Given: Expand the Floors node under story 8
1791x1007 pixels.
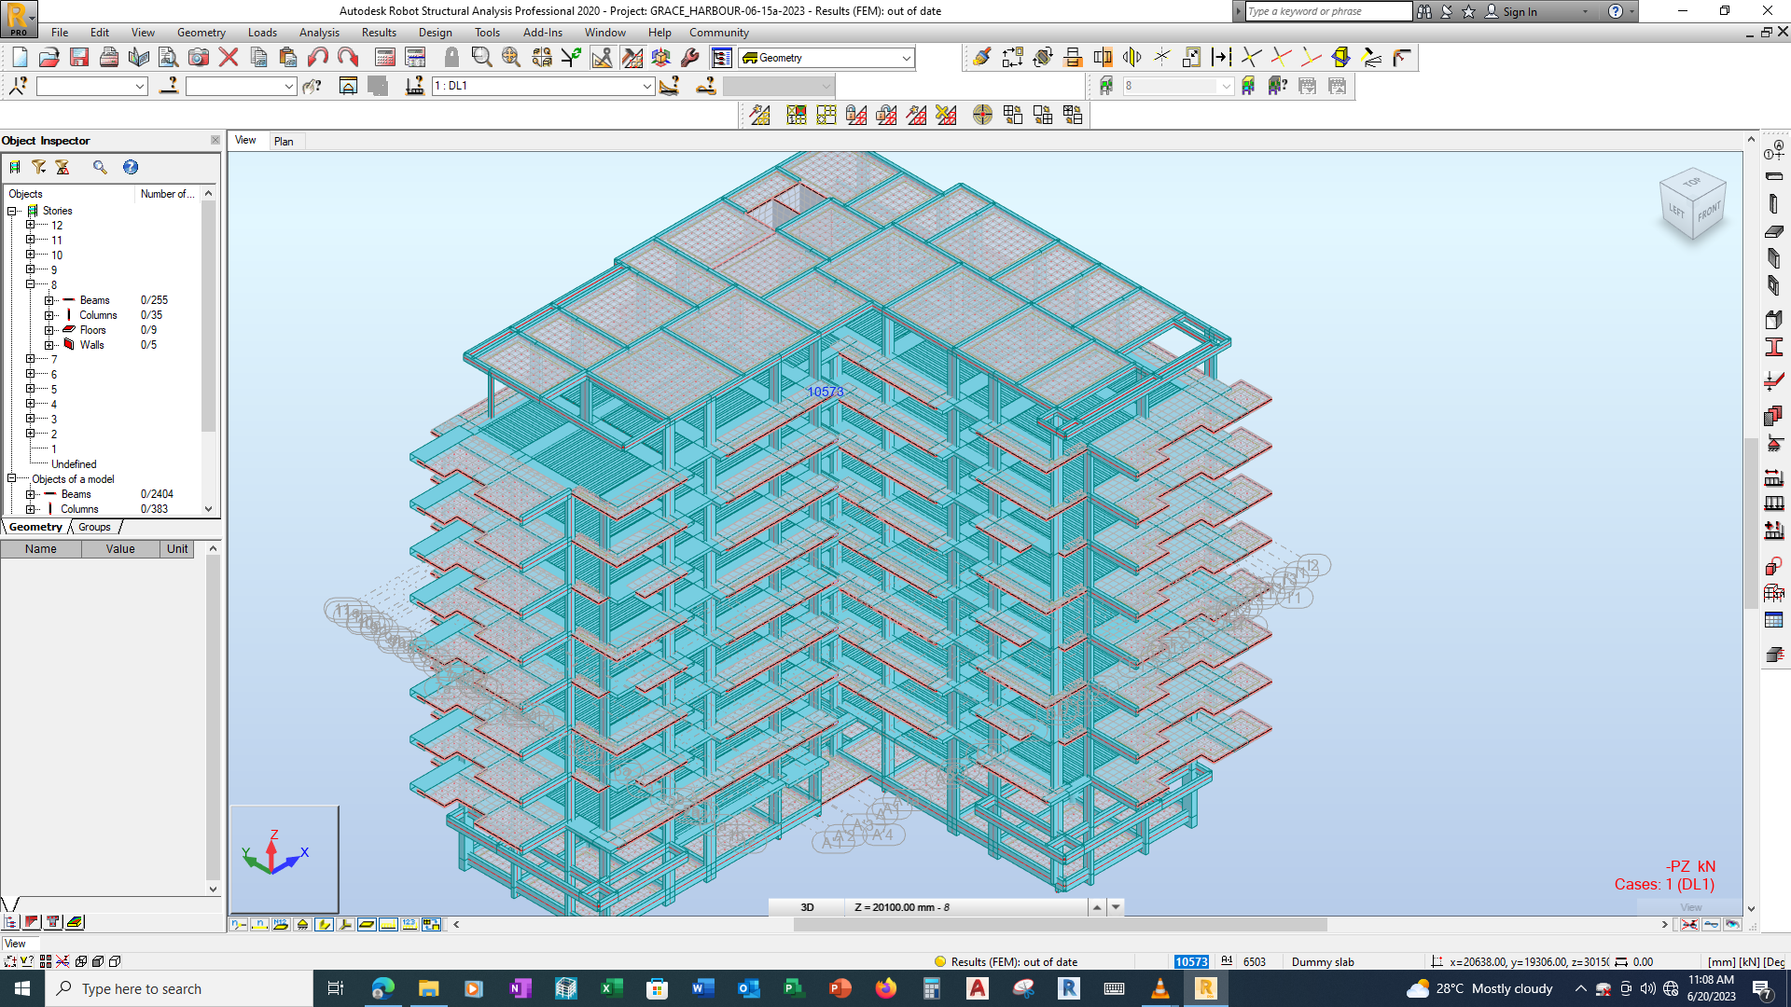Looking at the screenshot, I should 49,330.
